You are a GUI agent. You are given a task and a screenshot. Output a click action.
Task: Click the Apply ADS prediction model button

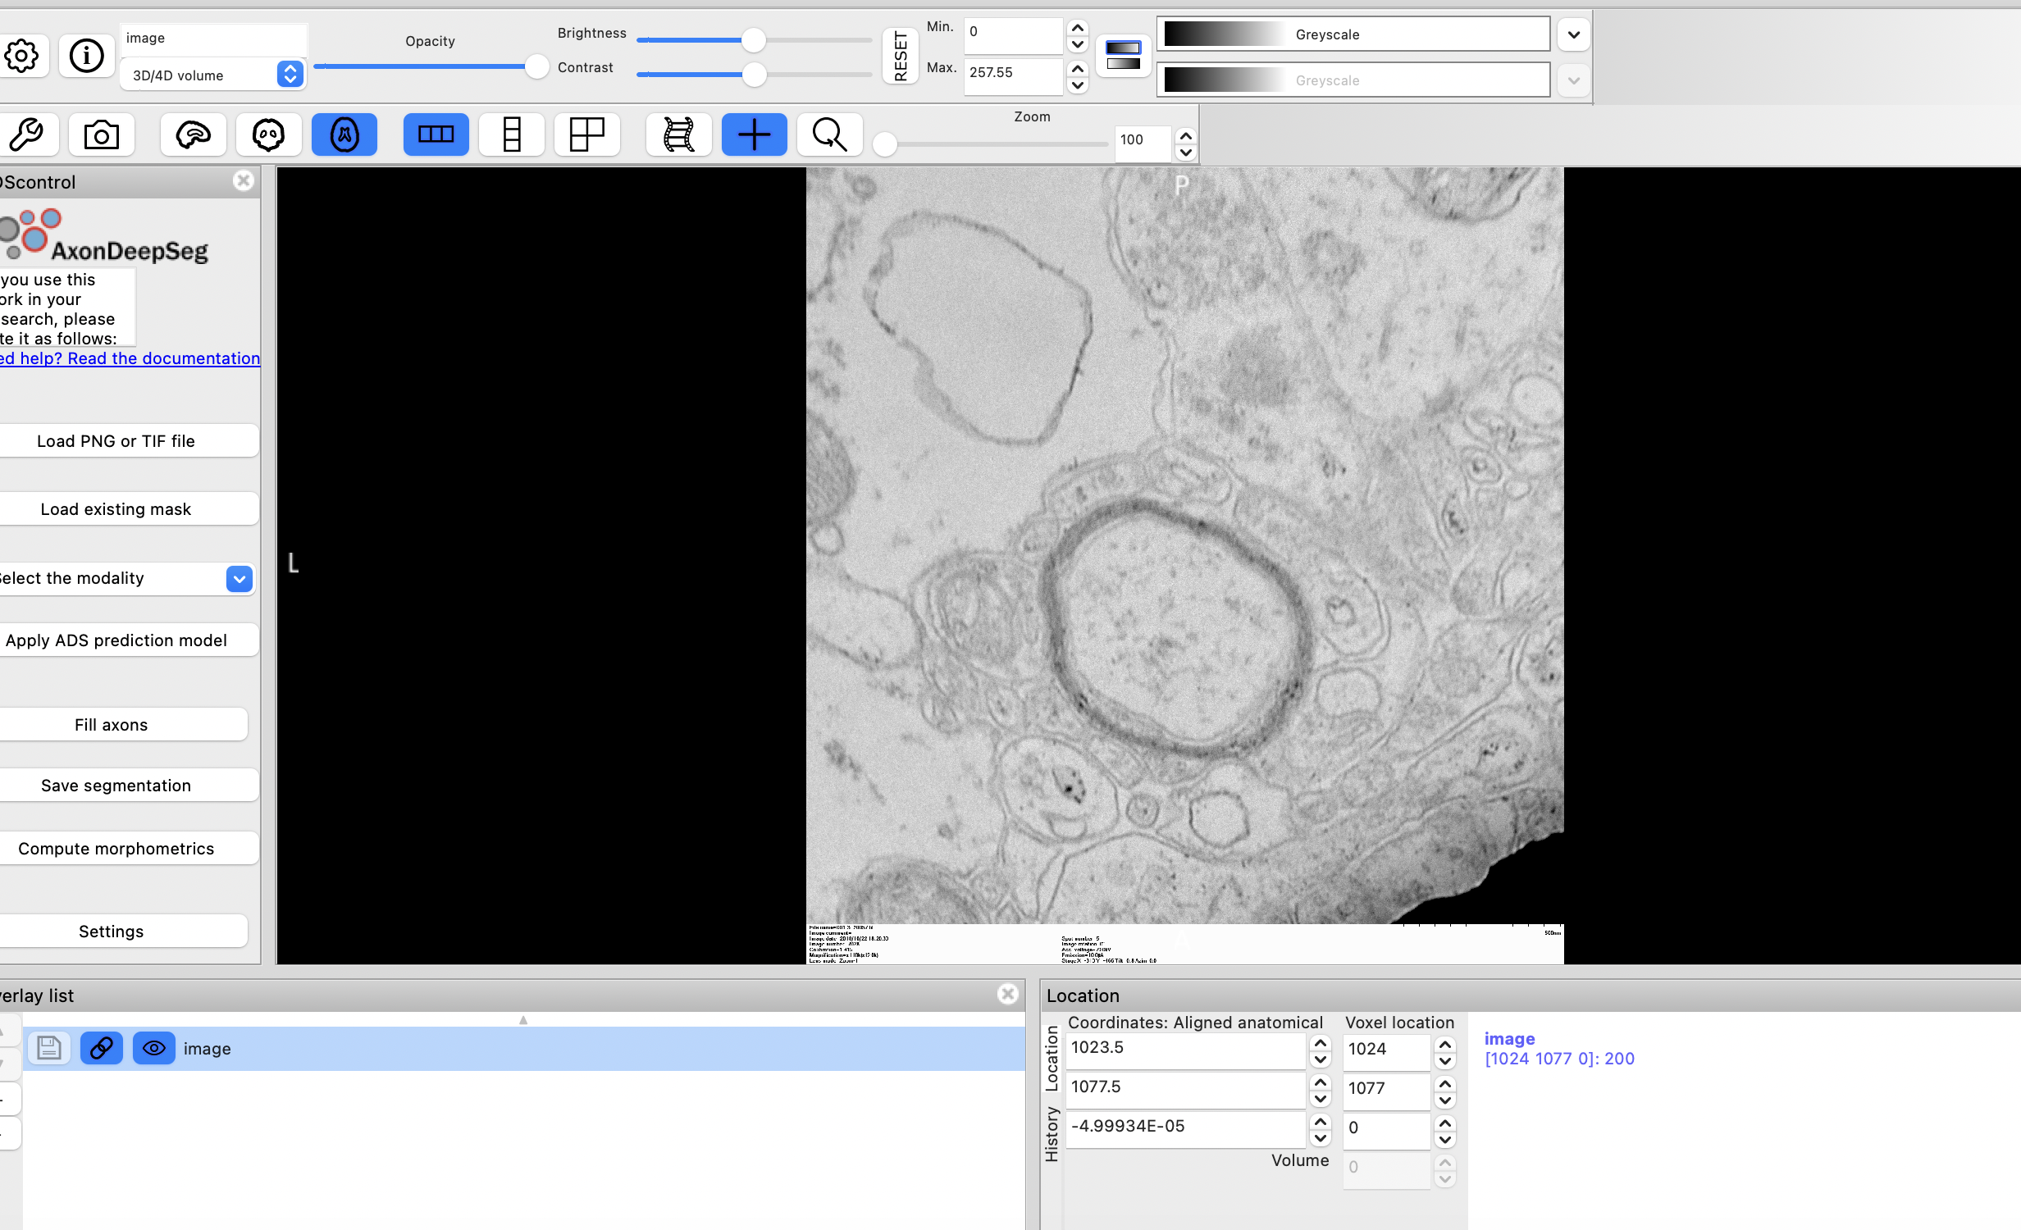[117, 640]
